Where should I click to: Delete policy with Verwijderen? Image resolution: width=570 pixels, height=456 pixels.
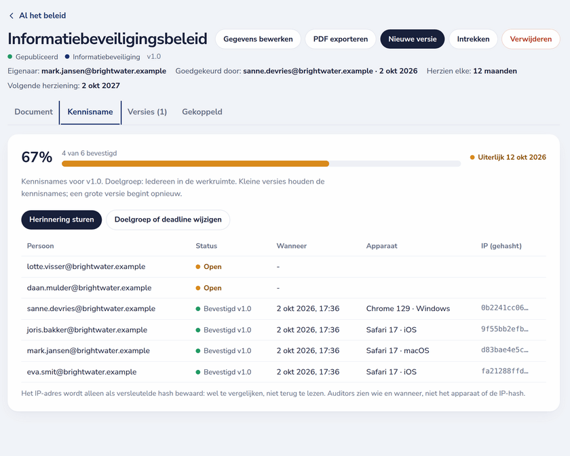(531, 39)
